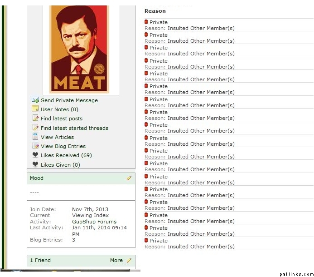
Task: Click the pencil icon in Friend panel
Action: [129, 260]
